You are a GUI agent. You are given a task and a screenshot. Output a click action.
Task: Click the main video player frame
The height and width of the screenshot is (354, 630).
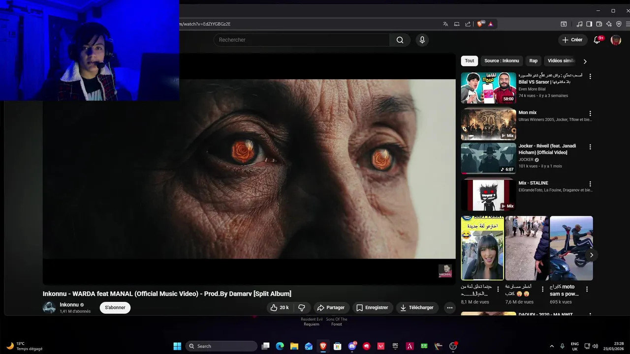pos(249,169)
